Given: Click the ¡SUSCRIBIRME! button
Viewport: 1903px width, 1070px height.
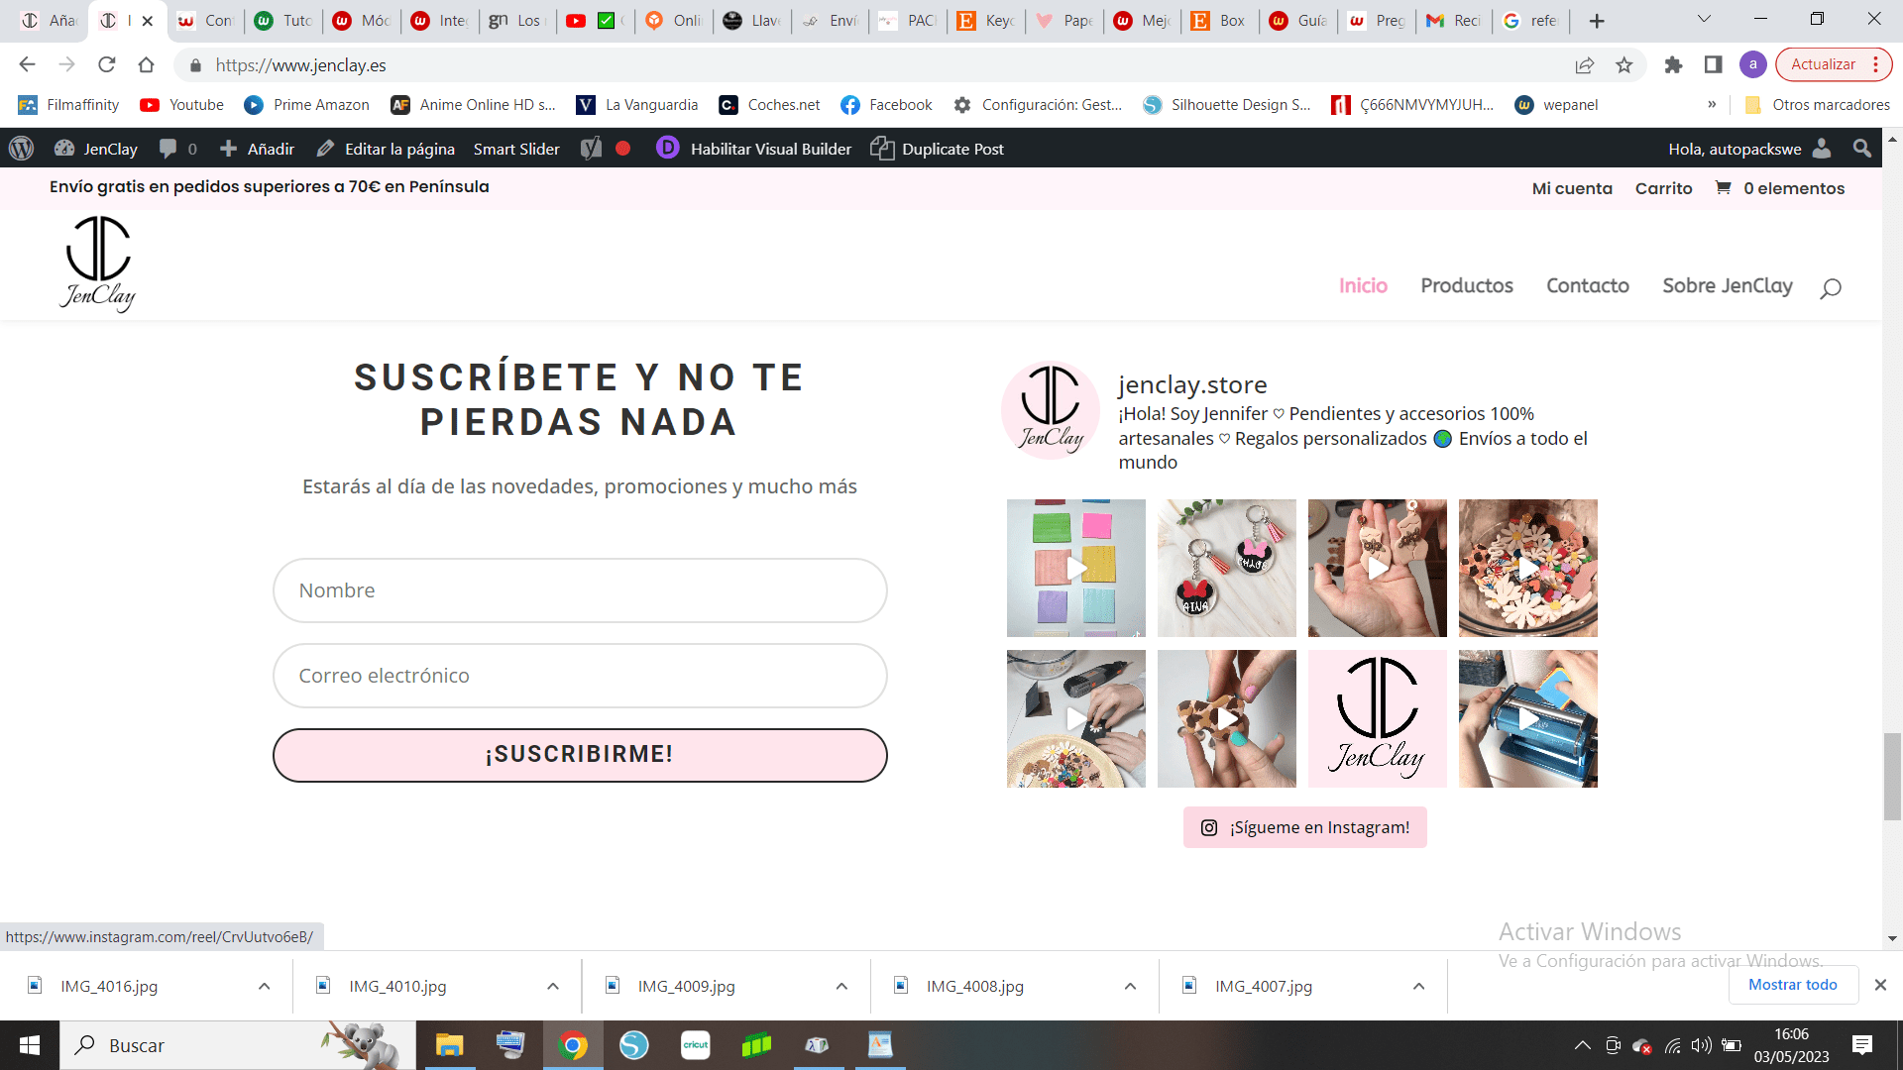Looking at the screenshot, I should (x=580, y=755).
